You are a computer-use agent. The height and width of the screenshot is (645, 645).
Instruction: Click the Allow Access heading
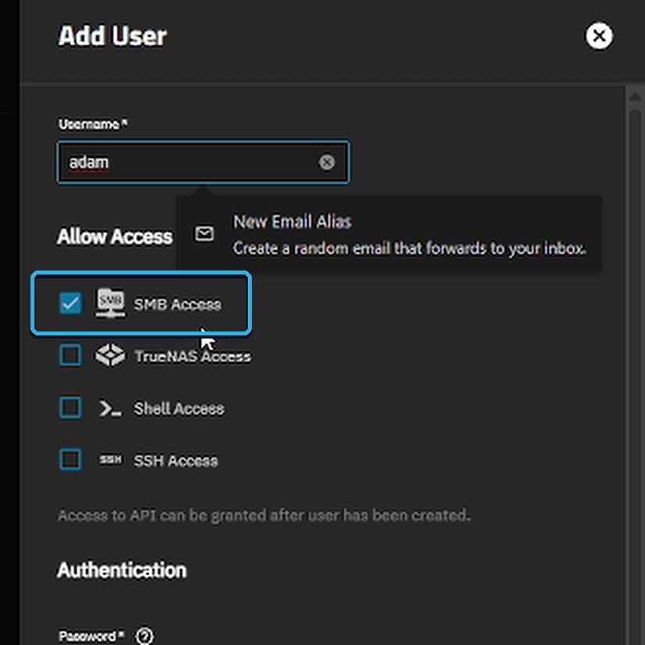click(x=115, y=237)
